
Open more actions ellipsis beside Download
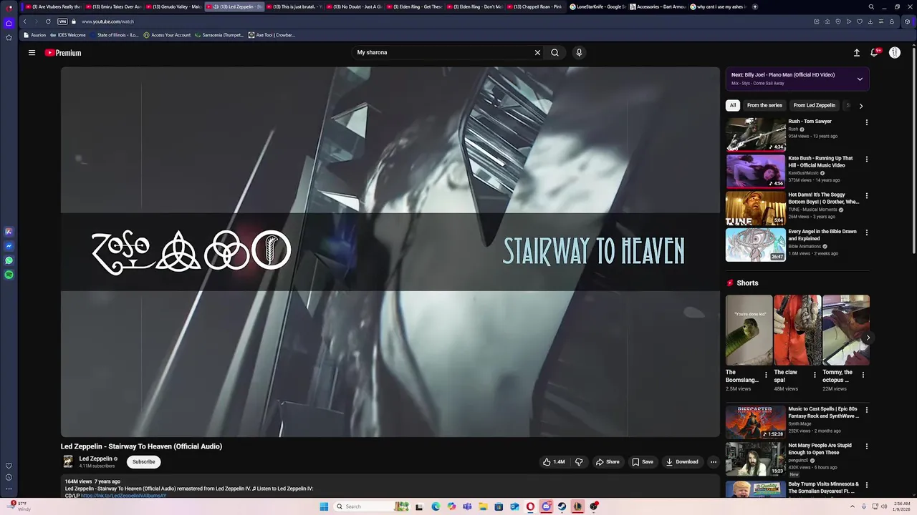coord(713,461)
